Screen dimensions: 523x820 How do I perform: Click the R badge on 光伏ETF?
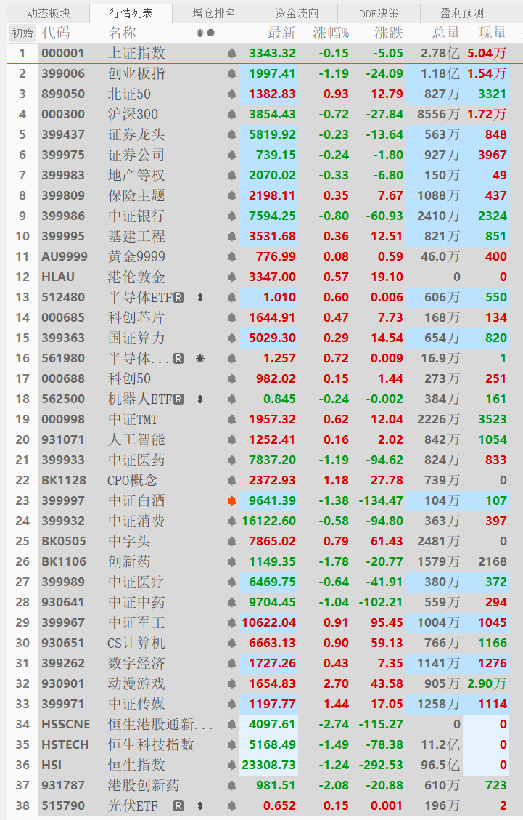coord(178,806)
